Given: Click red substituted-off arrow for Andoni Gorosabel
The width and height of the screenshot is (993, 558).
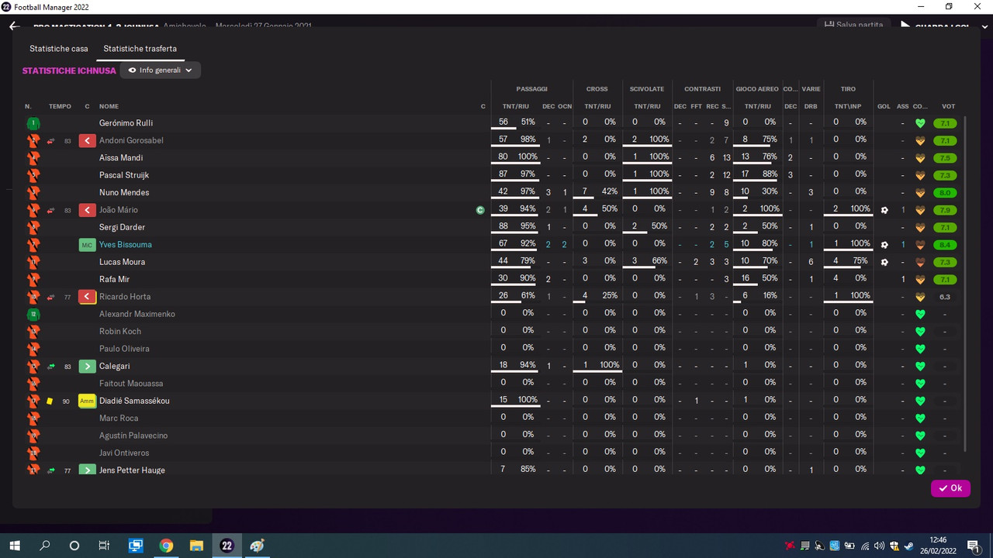Looking at the screenshot, I should tap(87, 140).
